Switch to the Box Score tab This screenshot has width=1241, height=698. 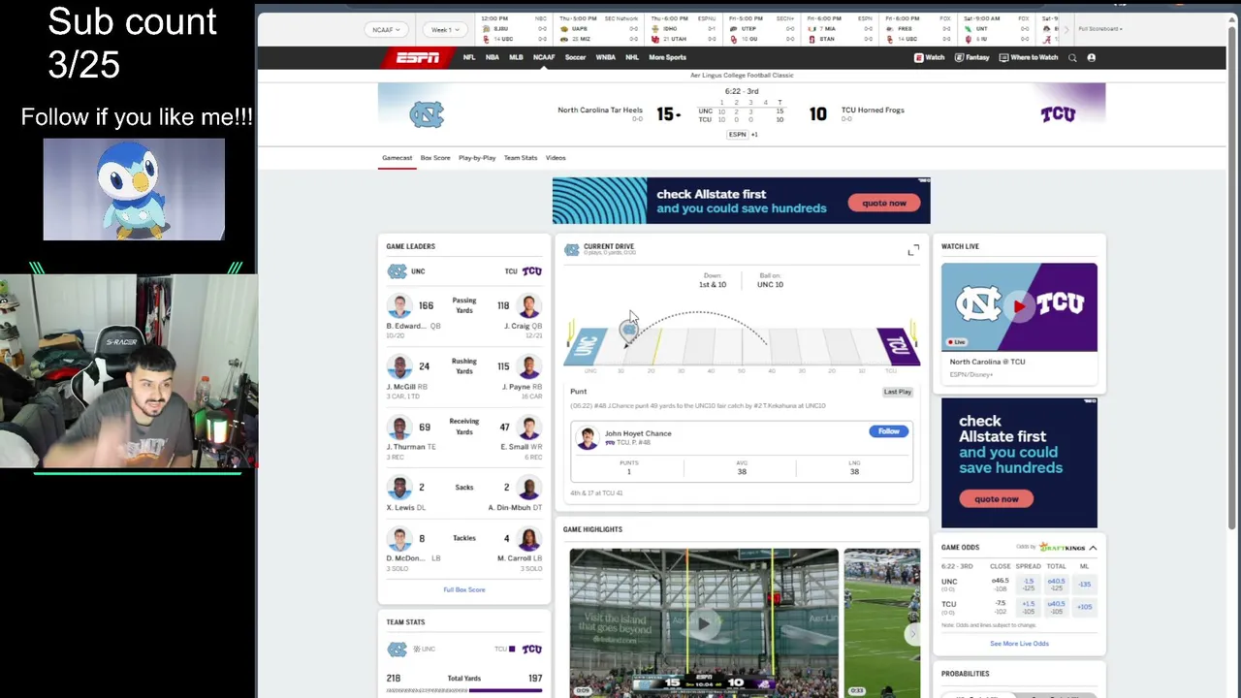click(435, 158)
